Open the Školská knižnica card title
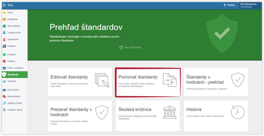The height and width of the screenshot is (136, 264). point(135,109)
